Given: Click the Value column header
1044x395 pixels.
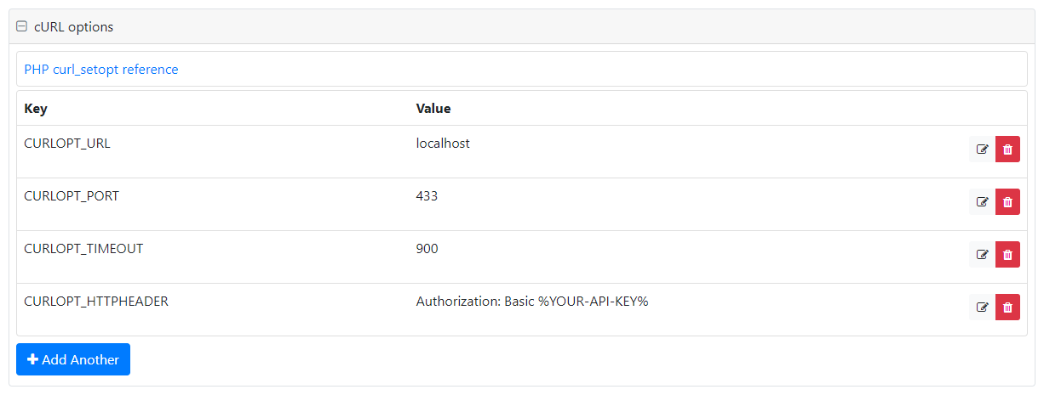Looking at the screenshot, I should 433,109.
